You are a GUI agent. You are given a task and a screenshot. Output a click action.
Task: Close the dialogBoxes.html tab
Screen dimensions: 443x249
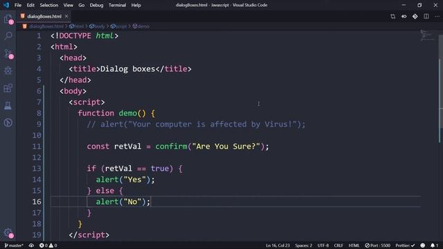(66, 17)
